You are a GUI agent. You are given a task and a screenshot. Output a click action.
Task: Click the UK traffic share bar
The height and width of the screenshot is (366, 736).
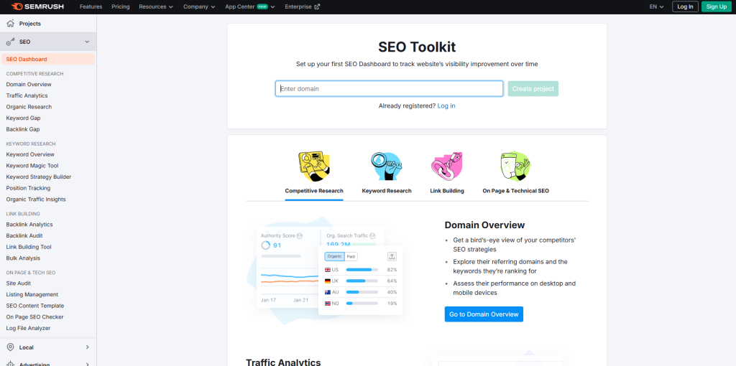coord(362,281)
